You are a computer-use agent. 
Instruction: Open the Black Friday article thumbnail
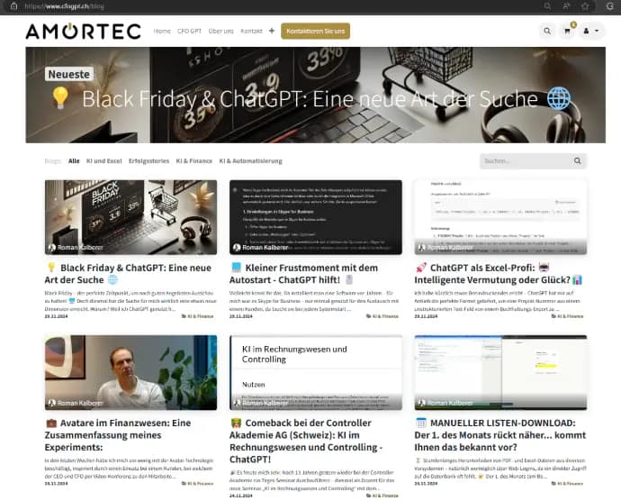[x=130, y=216]
